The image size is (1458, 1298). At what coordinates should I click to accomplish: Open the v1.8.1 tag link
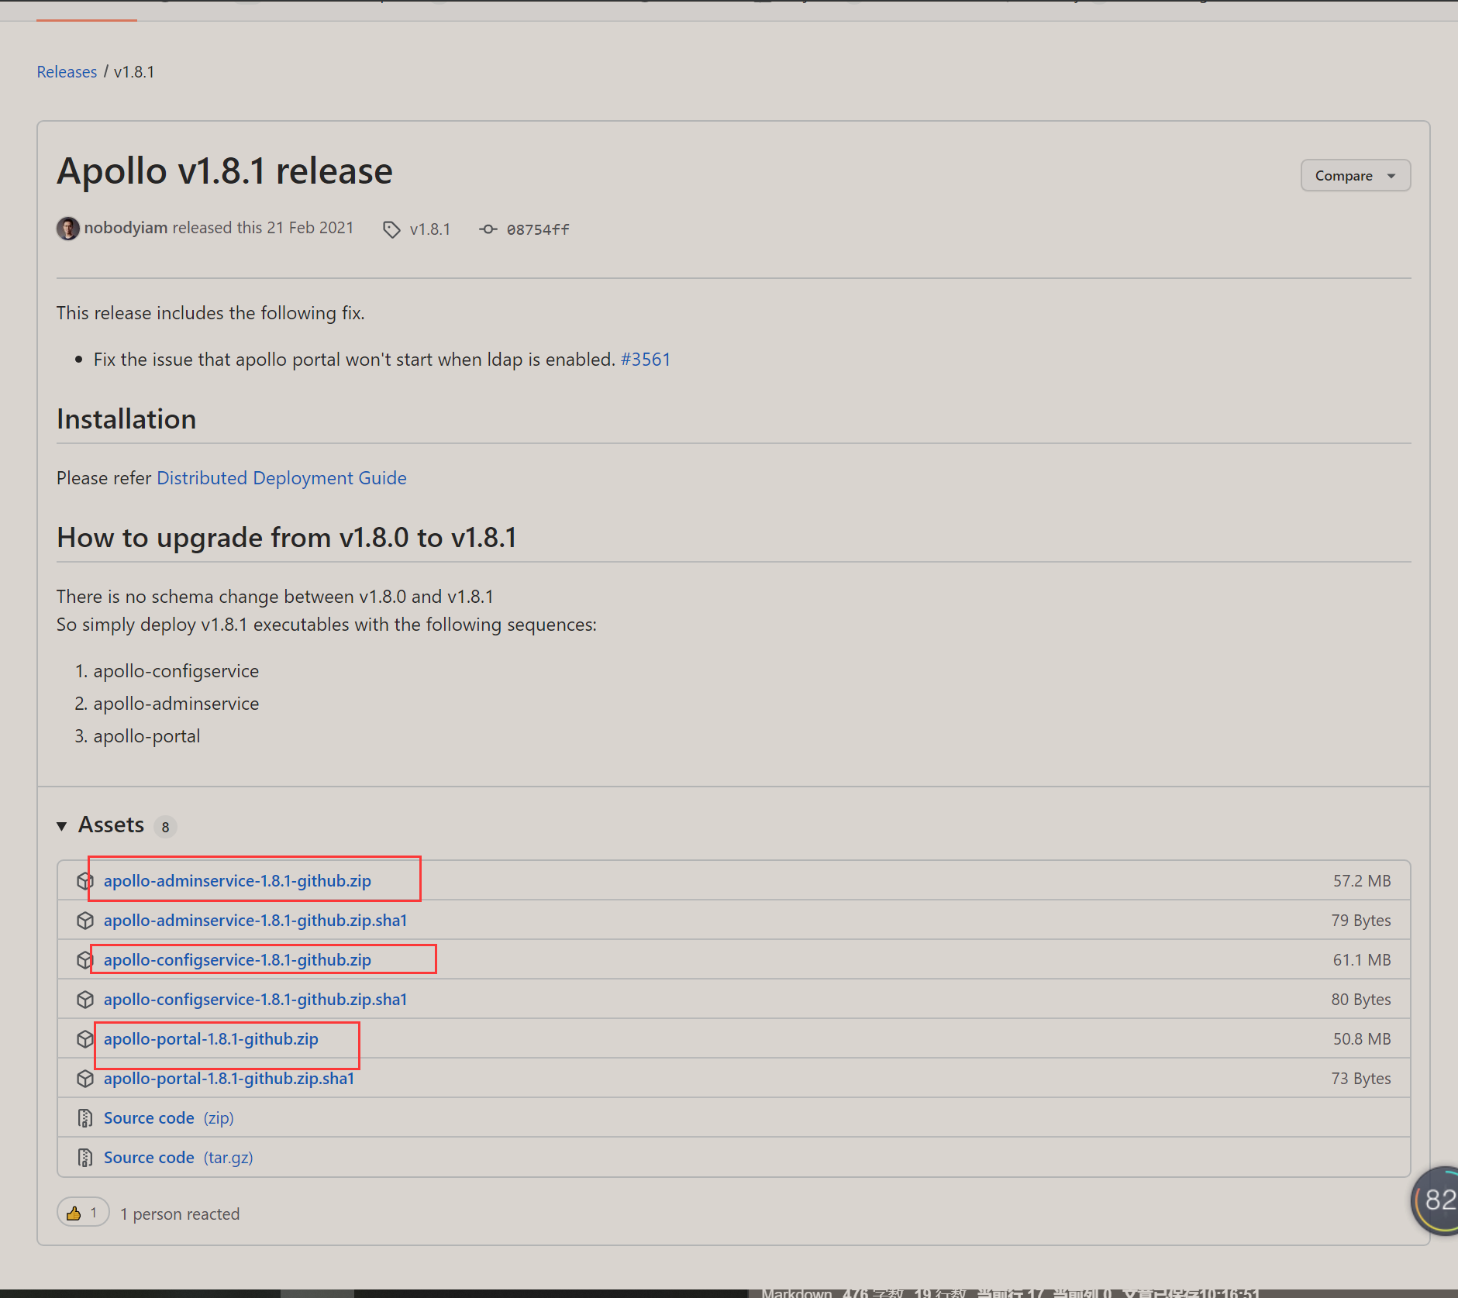(x=430, y=229)
